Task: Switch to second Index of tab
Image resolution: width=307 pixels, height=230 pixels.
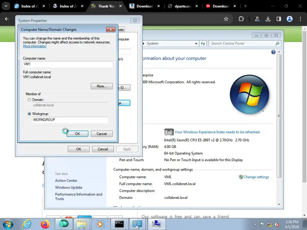Action: click(x=68, y=6)
